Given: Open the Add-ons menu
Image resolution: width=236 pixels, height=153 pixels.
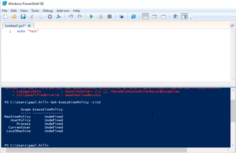Looking at the screenshot, I should click(x=63, y=11).
